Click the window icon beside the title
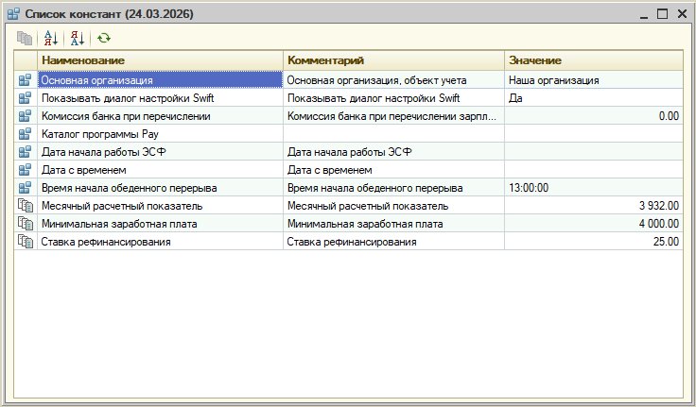The image size is (696, 407). point(14,14)
